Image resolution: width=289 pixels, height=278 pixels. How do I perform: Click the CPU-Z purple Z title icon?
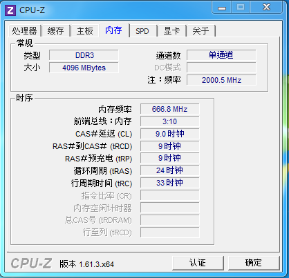(x=10, y=10)
